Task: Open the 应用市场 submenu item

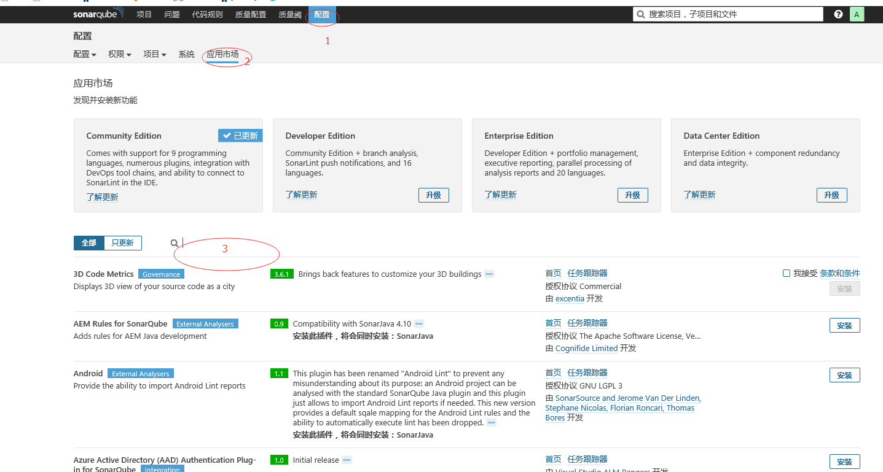Action: [x=222, y=55]
